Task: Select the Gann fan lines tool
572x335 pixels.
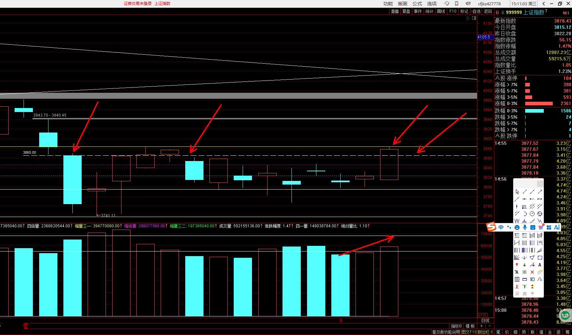Action: click(x=517, y=257)
